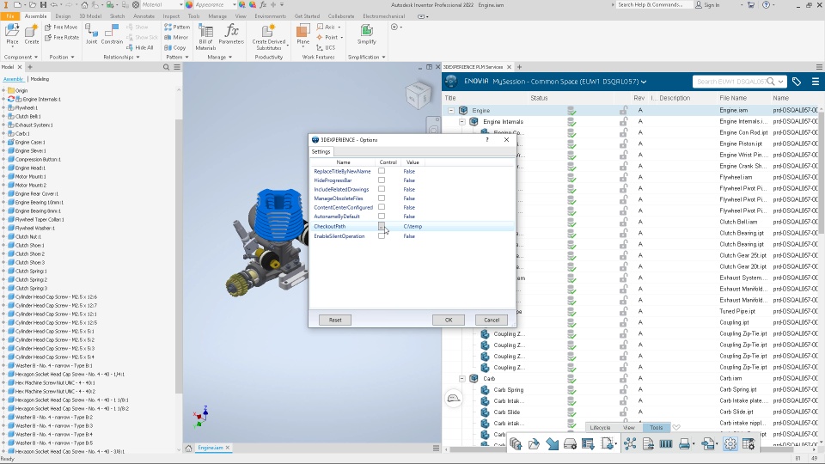Click the Settings tab in Options dialog

321,151
